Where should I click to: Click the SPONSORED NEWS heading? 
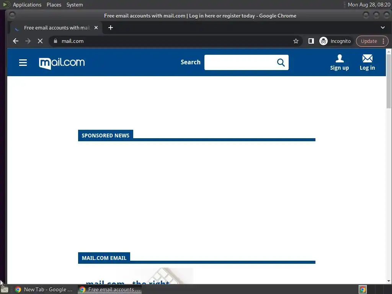[x=106, y=136]
